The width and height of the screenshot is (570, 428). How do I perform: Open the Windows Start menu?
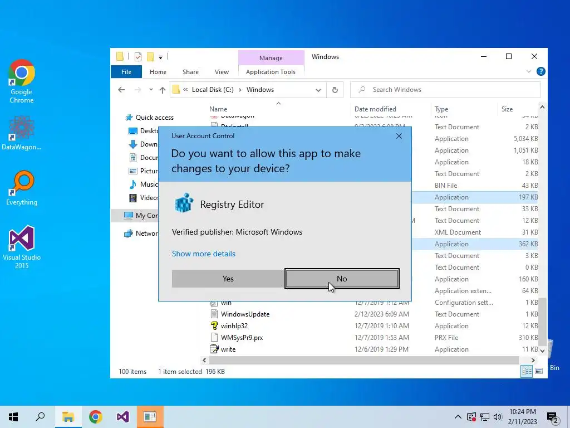point(13,417)
